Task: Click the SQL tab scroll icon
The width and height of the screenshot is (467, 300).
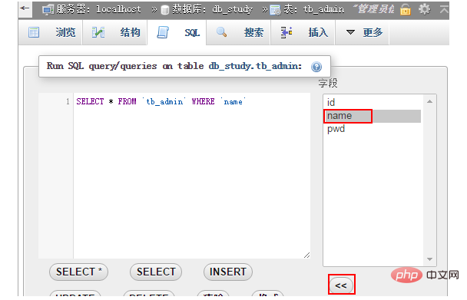Action: point(163,32)
